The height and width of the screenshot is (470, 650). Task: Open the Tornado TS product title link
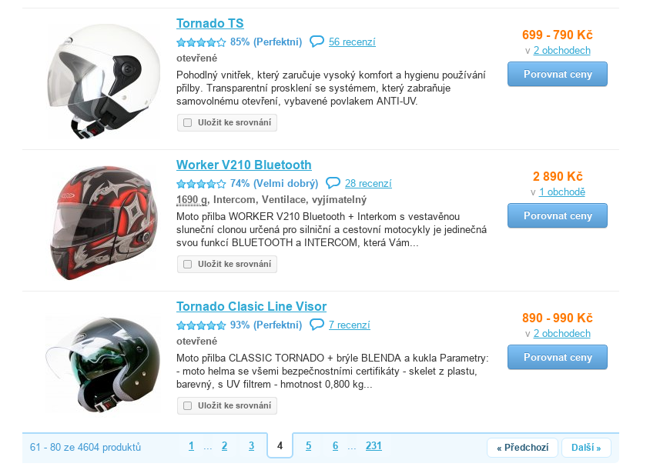(210, 24)
